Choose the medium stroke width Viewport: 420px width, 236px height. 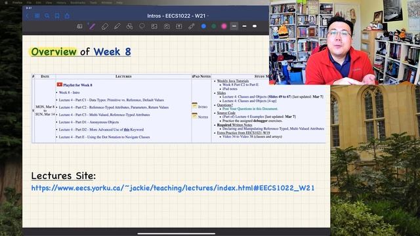click(244, 26)
